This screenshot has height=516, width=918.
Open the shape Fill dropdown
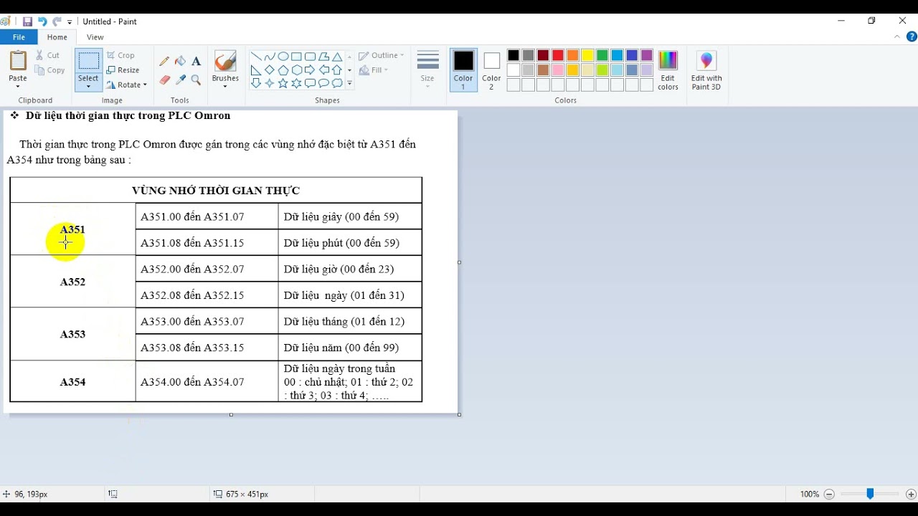pos(374,70)
